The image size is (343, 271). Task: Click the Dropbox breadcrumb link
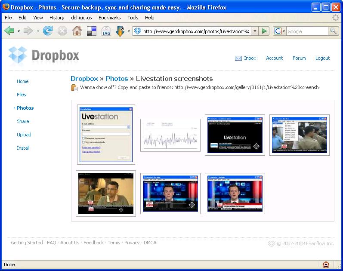pos(84,79)
